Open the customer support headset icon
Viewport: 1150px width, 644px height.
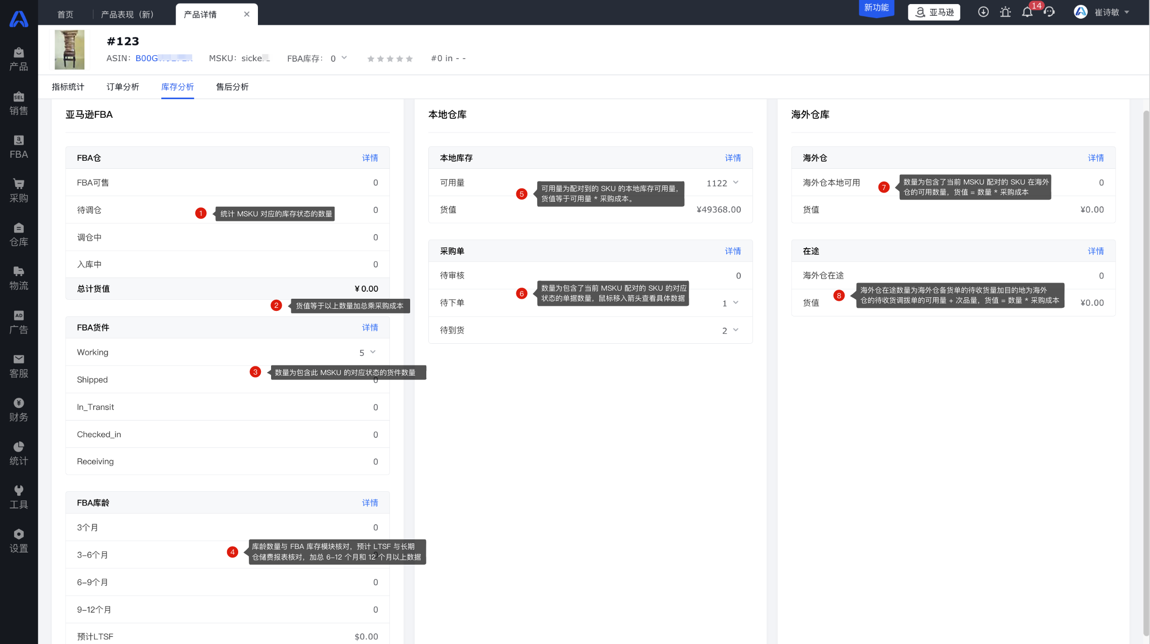click(x=1049, y=12)
